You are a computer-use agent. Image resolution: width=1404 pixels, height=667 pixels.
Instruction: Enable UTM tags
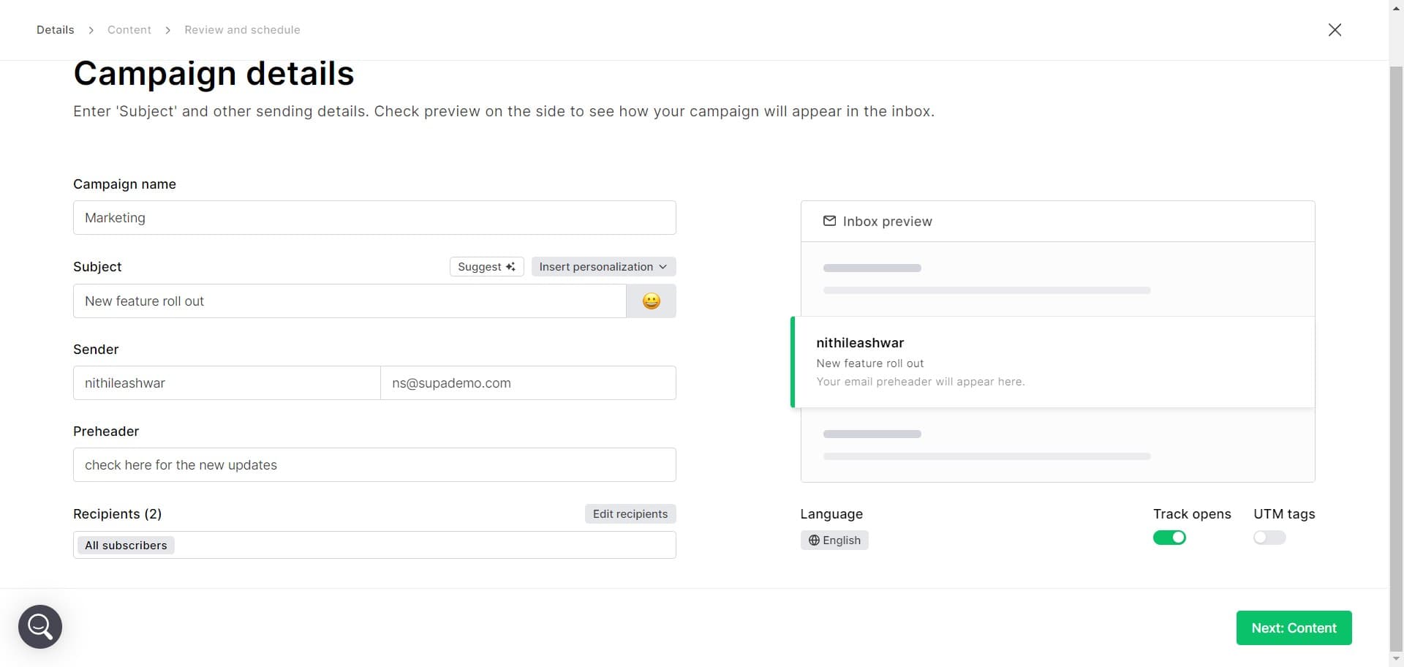(x=1269, y=537)
